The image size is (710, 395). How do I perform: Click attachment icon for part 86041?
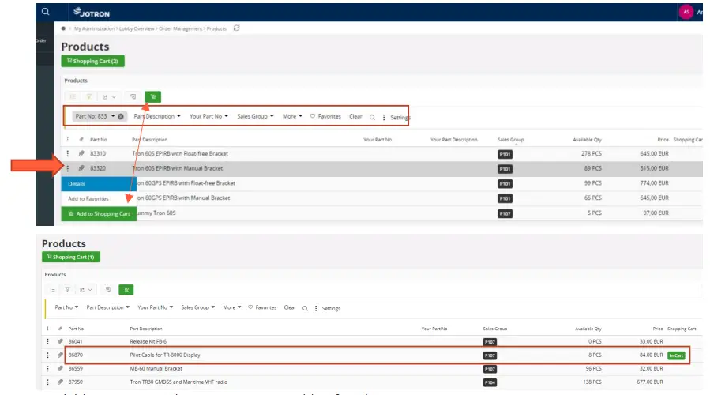pyautogui.click(x=61, y=341)
